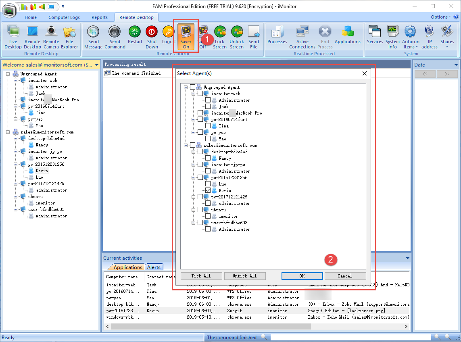Tick the Tina checkbox in Select Agent(s)

point(208,126)
